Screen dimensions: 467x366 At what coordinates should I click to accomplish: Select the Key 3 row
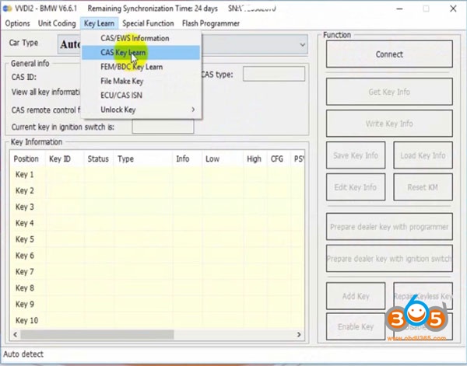157,207
